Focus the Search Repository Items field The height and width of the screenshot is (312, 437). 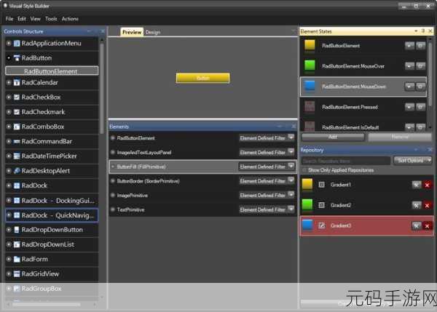(346, 161)
